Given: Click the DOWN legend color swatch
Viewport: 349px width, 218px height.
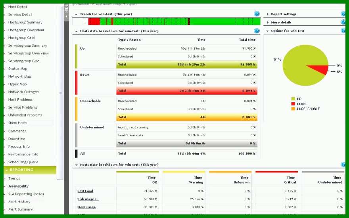Looking at the screenshot, I should coord(293,104).
